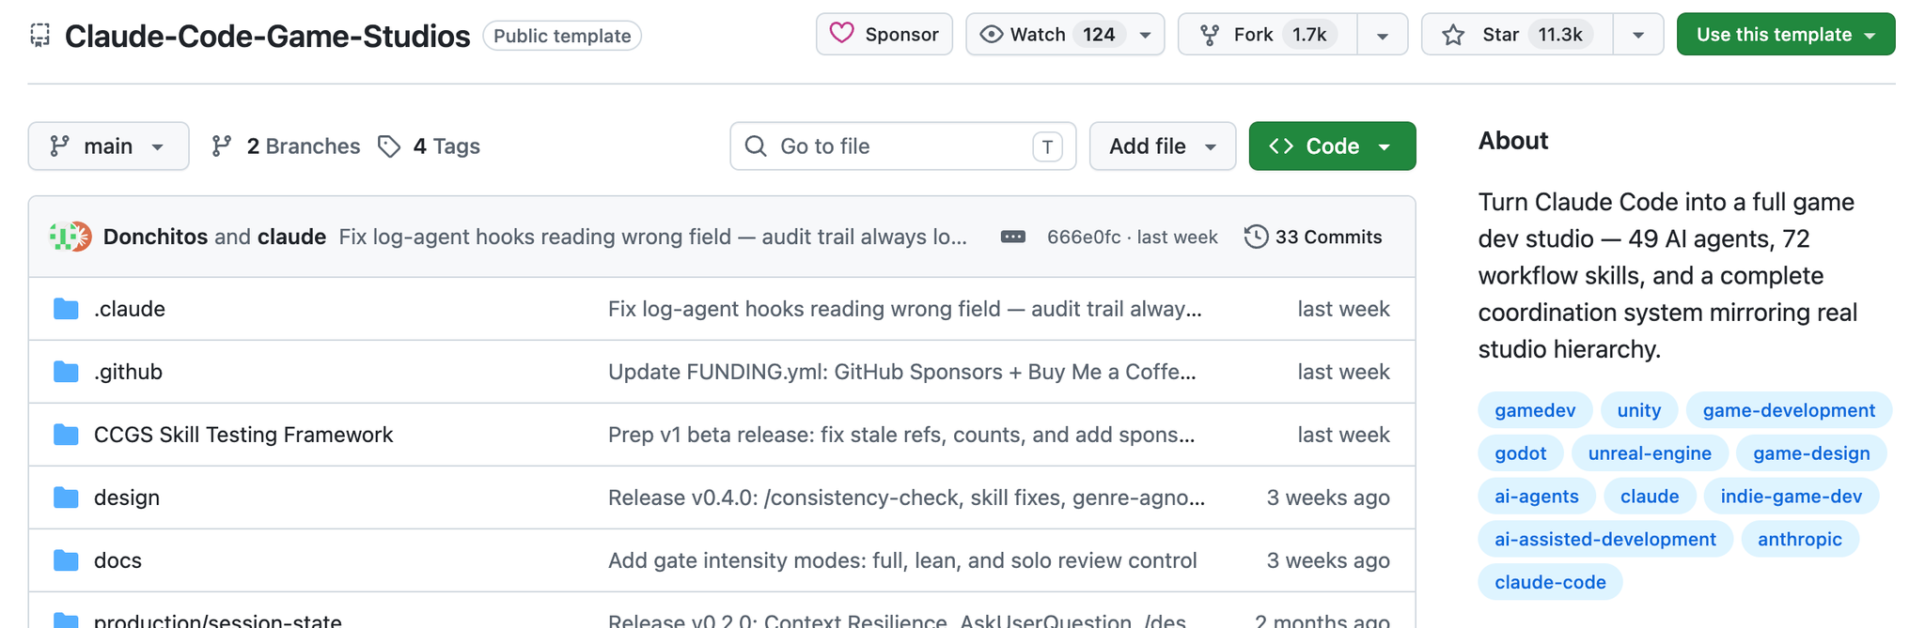Click the code brackets icon on Code button

tap(1281, 146)
